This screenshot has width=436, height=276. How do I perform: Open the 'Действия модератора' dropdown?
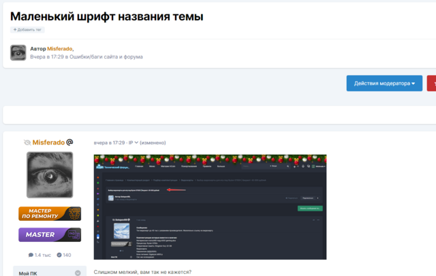click(384, 83)
